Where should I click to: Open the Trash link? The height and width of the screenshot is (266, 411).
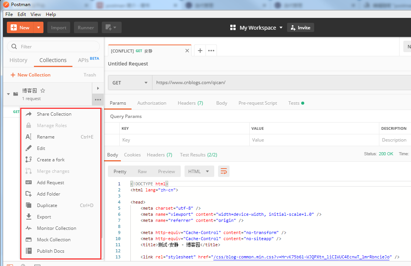click(90, 75)
